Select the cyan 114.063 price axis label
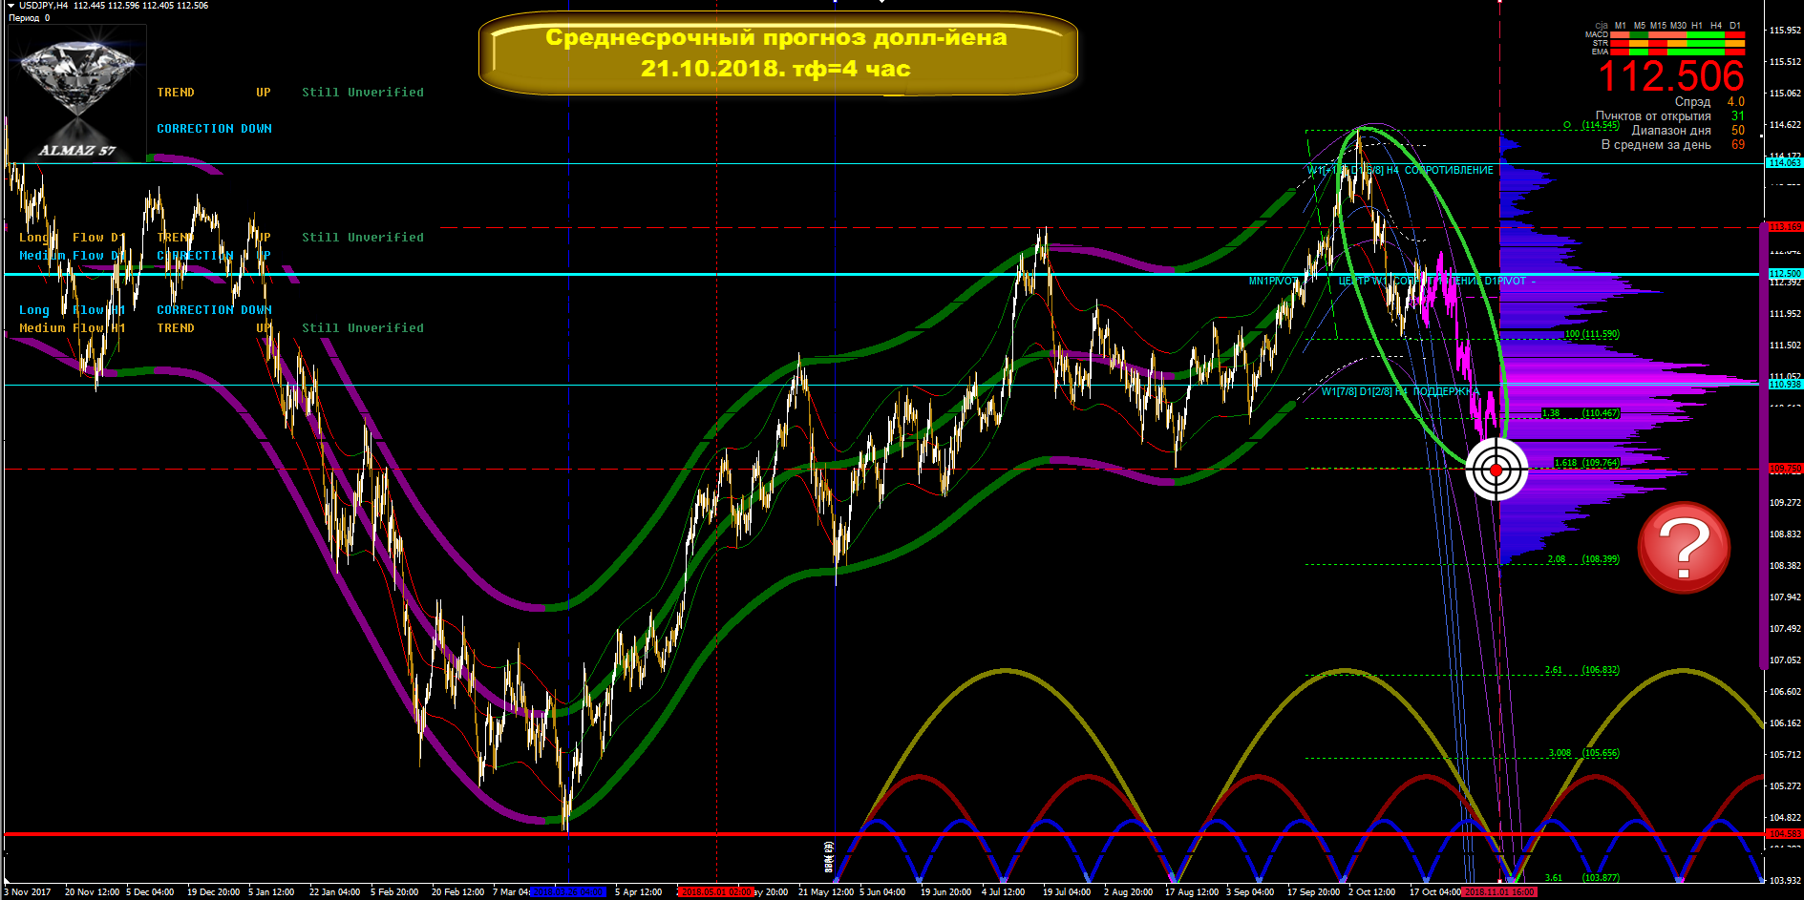Screen dimensions: 1804x900 click(x=1784, y=163)
